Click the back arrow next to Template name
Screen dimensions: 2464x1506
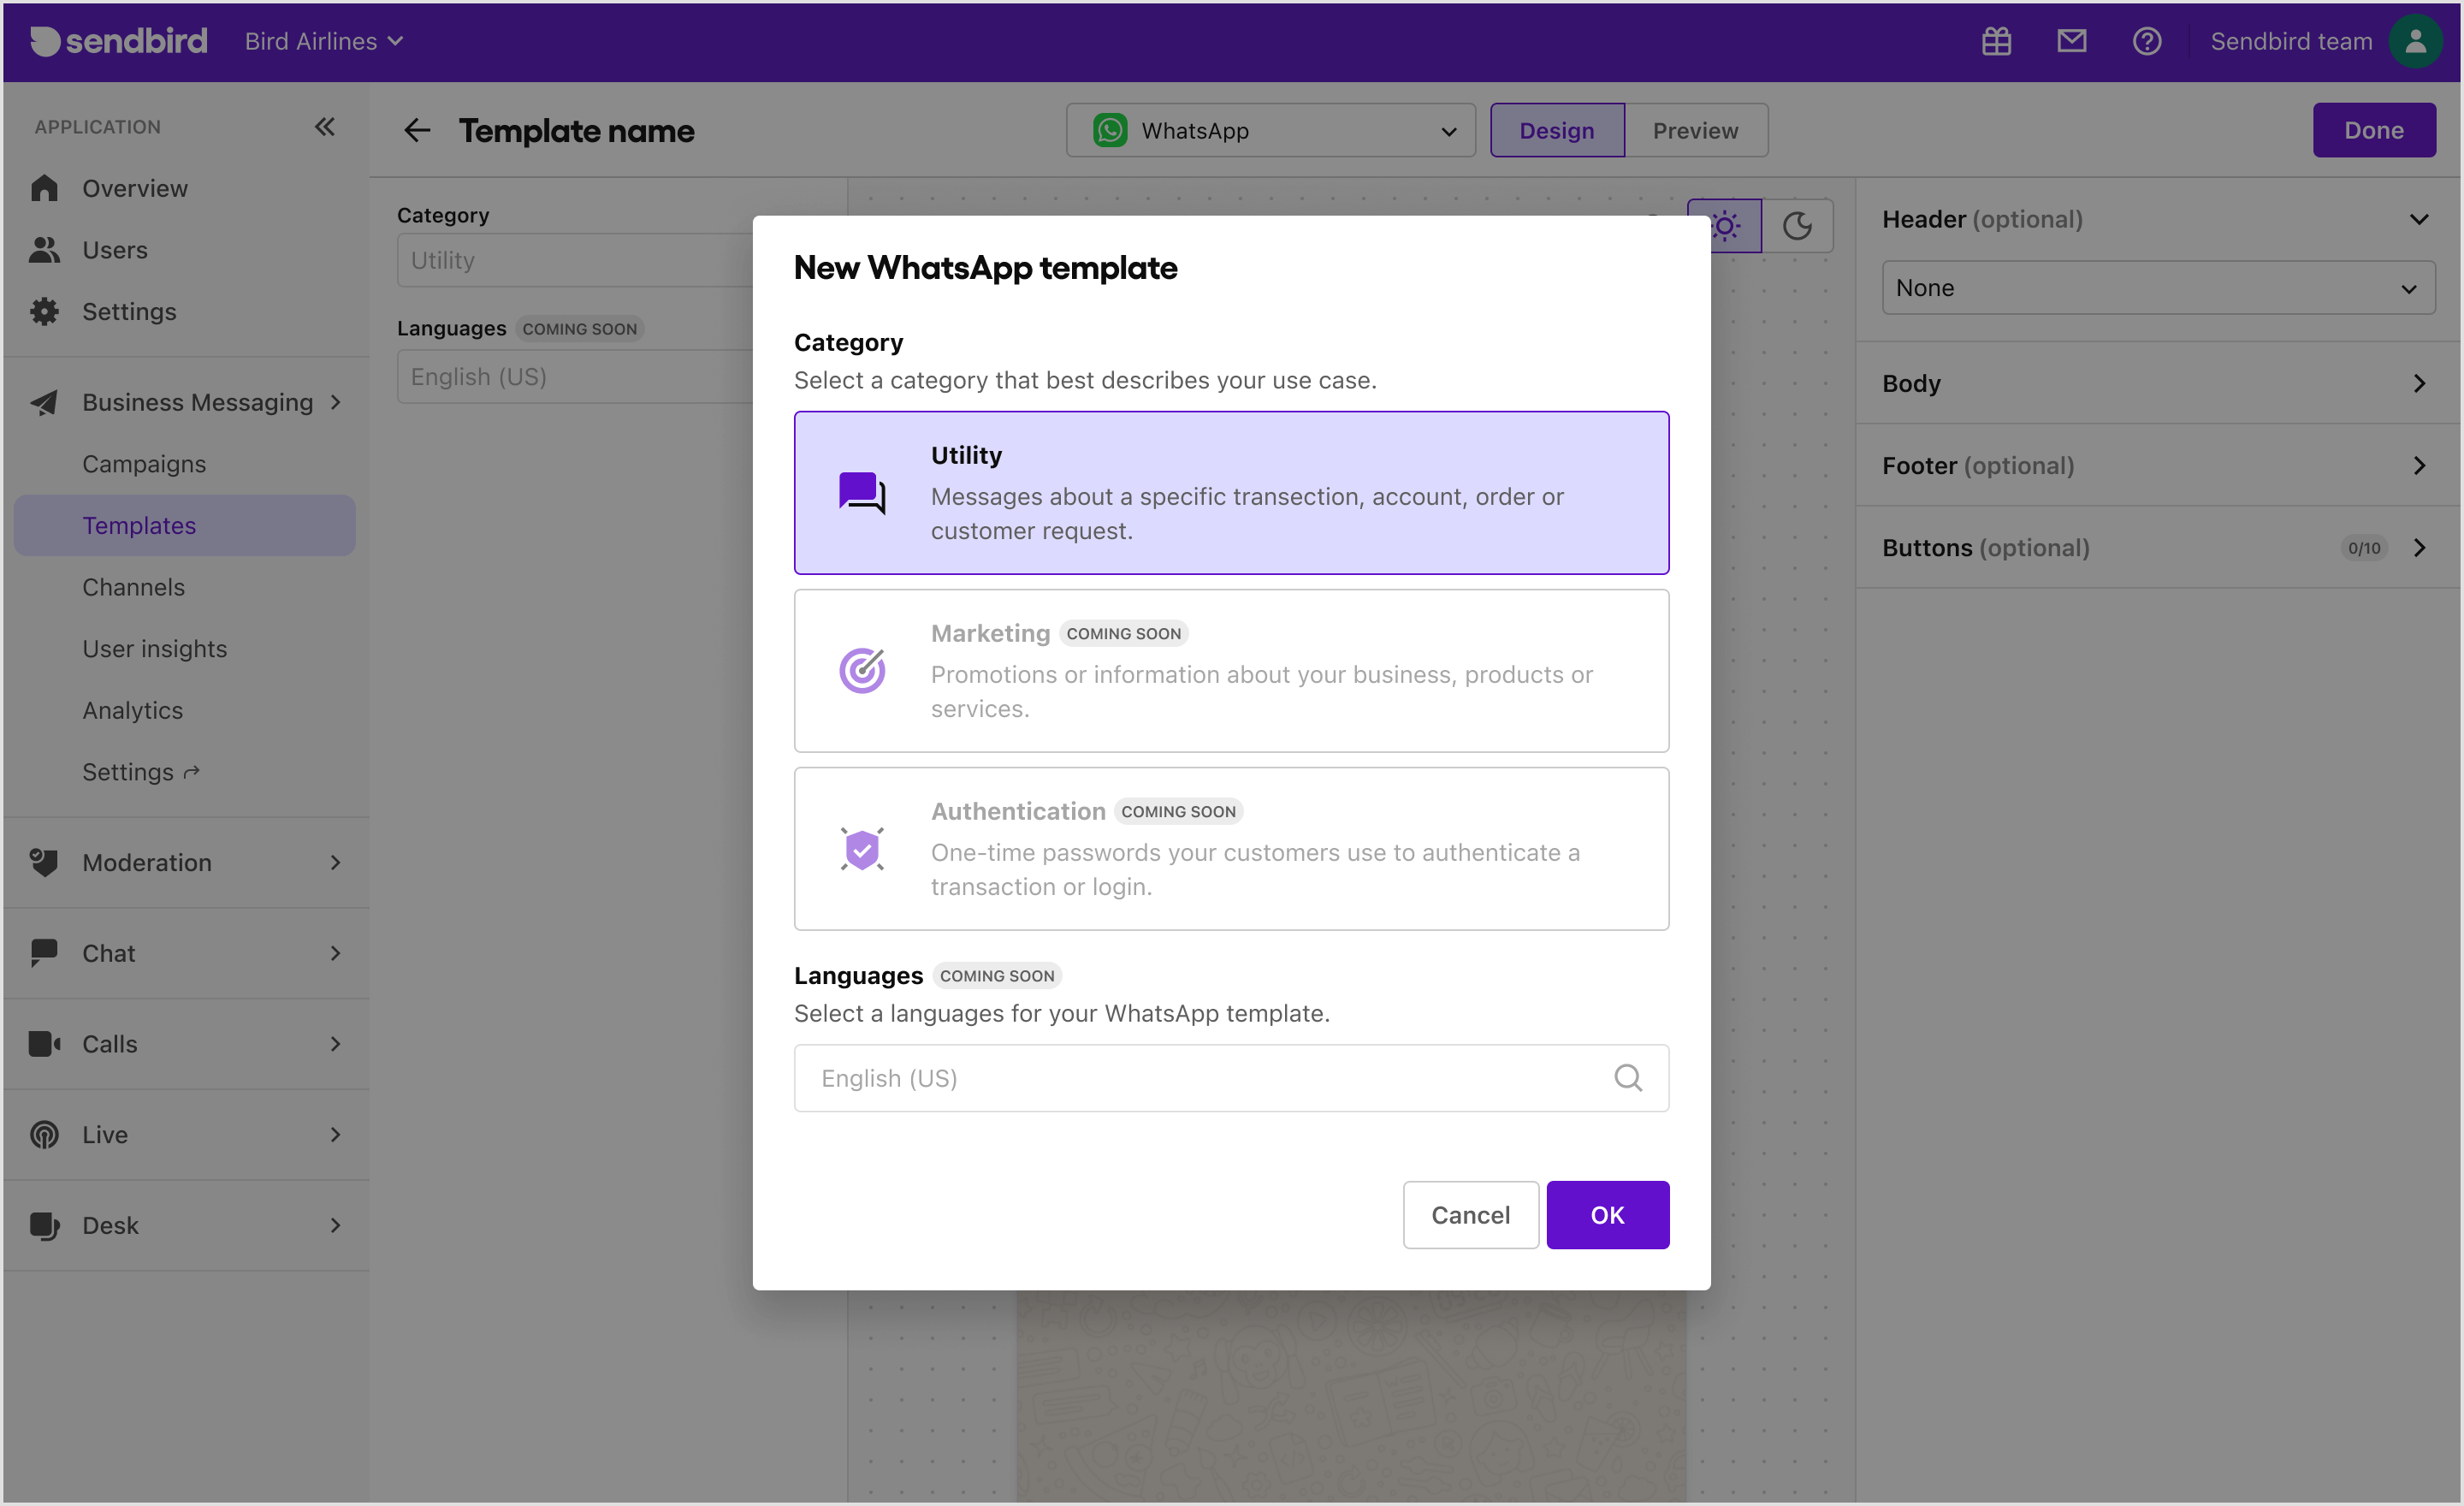pos(416,130)
